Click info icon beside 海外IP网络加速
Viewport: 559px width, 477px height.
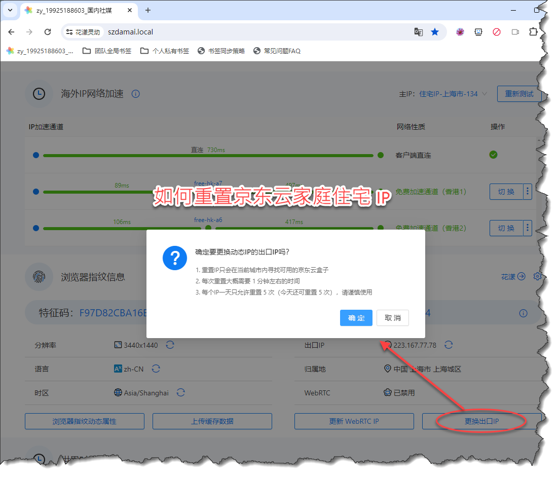tap(135, 94)
